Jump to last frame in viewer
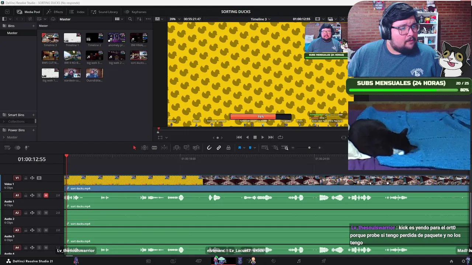Image resolution: width=472 pixels, height=265 pixels. point(271,137)
